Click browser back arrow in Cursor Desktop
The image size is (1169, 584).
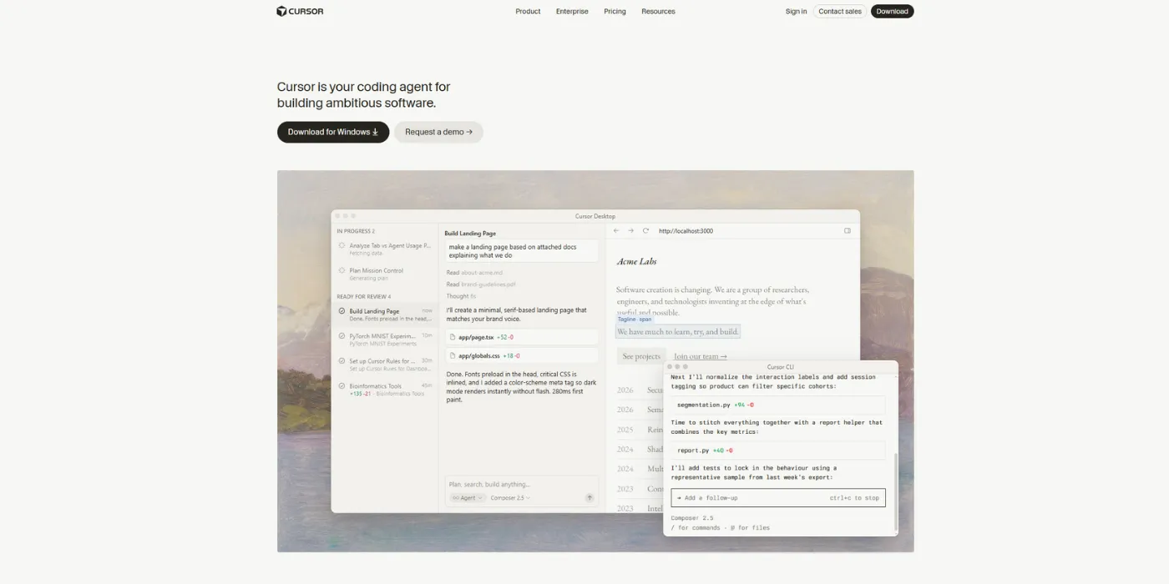[x=616, y=231]
